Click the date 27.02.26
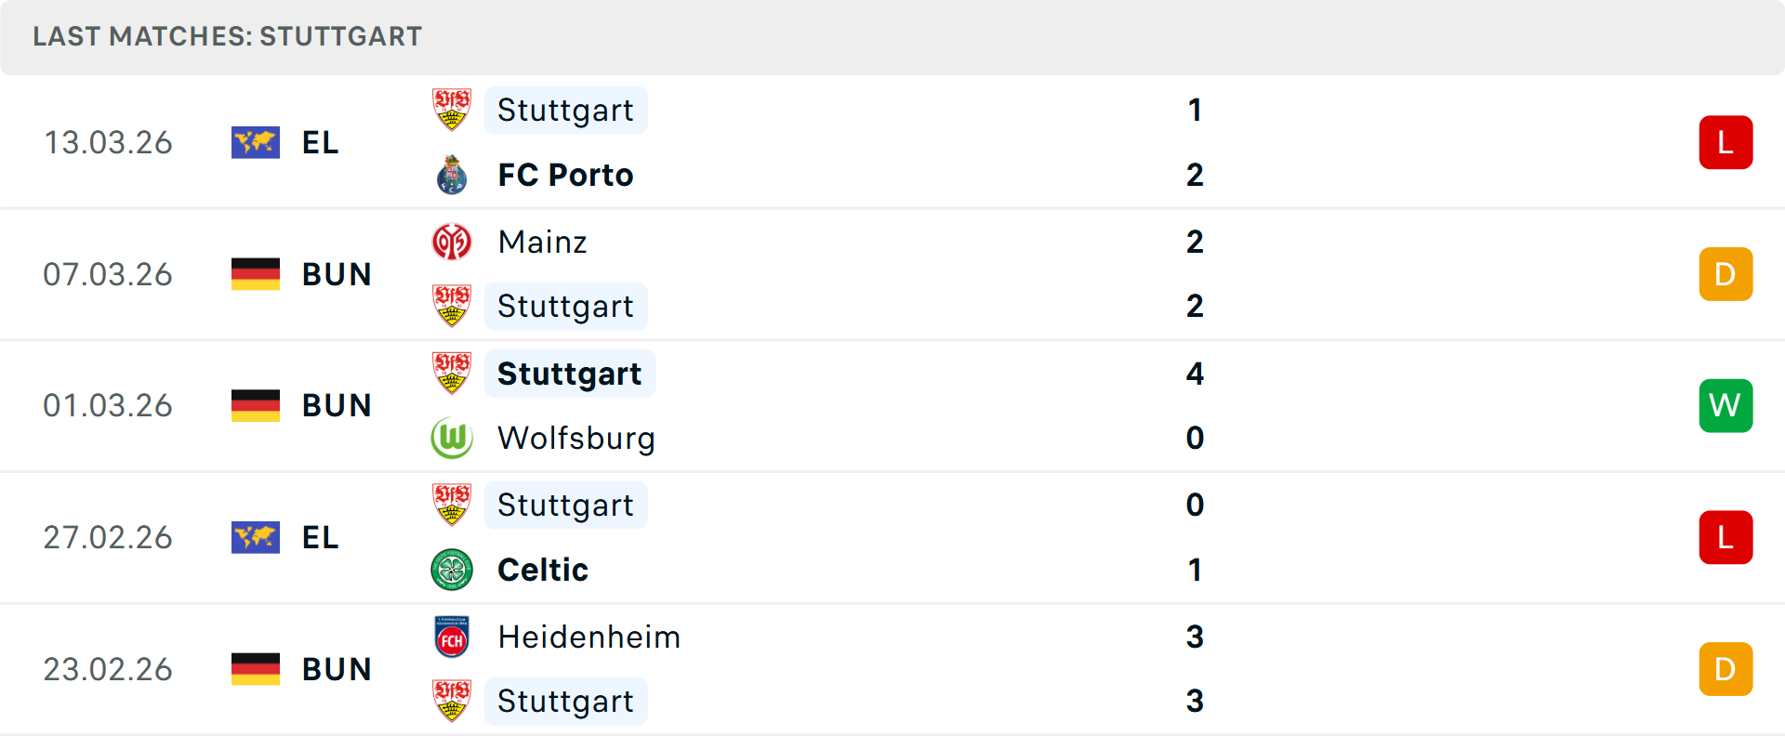 point(108,537)
